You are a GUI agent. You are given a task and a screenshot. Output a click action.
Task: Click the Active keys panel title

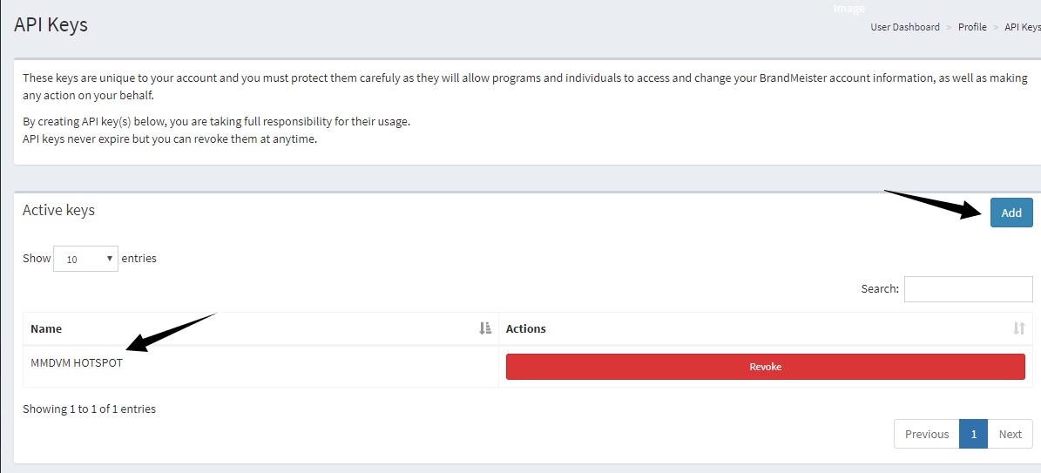[58, 210]
